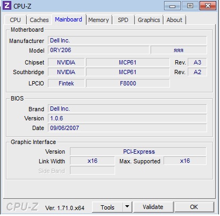Select the Mainboard tab
This screenshot has width=220, height=216.
click(68, 19)
